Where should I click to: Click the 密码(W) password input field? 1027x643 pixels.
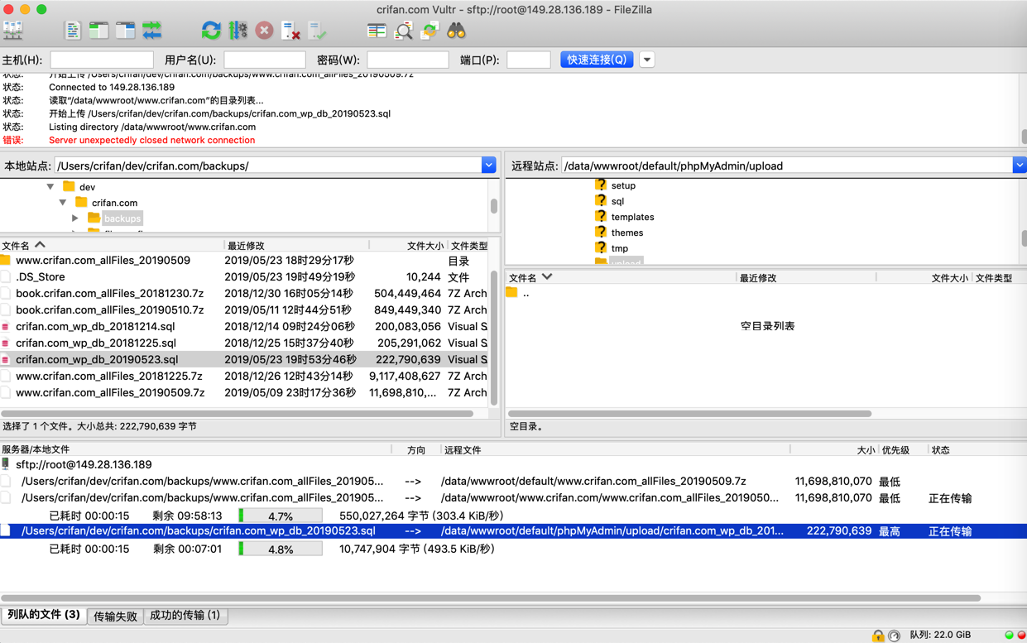coord(408,60)
